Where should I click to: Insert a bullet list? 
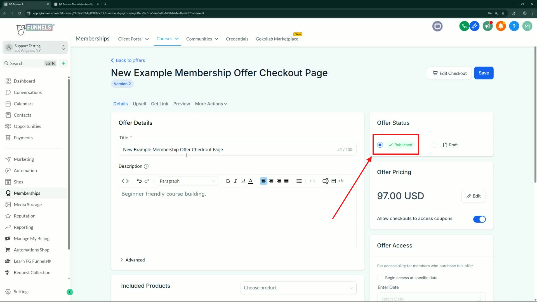[299, 181]
